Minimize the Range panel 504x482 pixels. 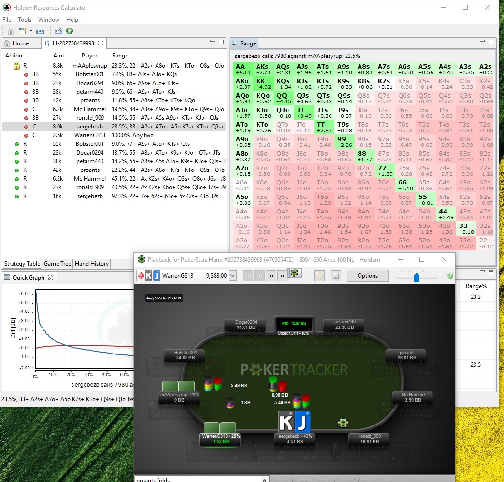click(482, 41)
